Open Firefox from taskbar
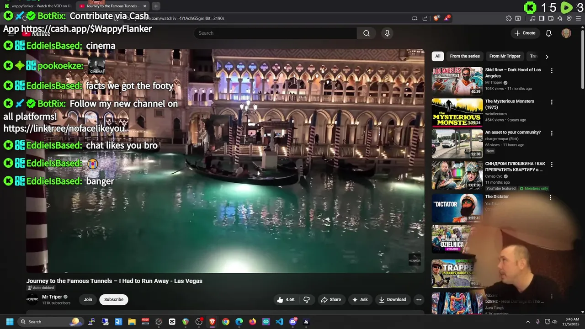Screen dimensions: 585x329 [x=253, y=322]
